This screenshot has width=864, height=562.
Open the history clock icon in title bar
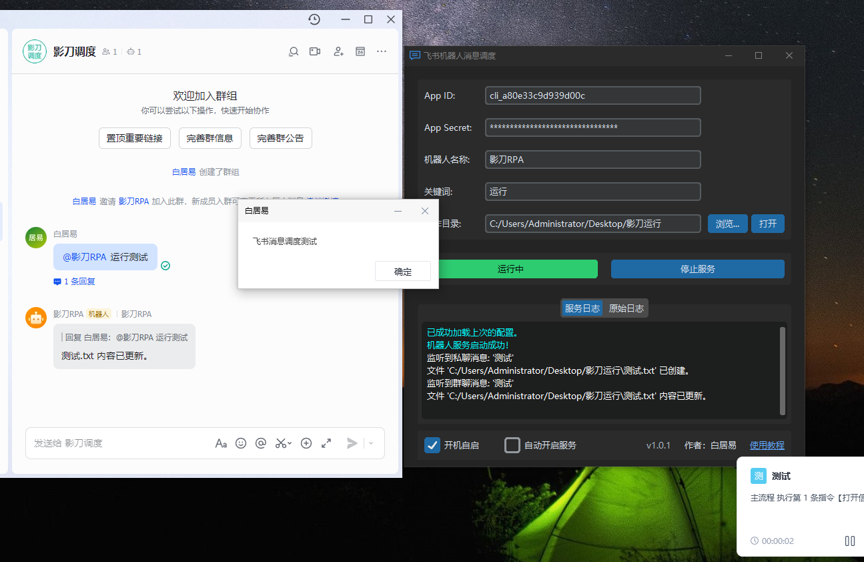(314, 19)
